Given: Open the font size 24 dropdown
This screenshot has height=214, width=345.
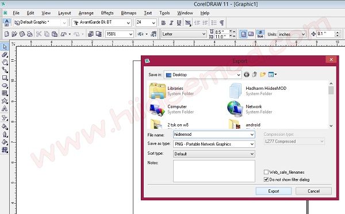Looking at the screenshot, I should point(154,22).
